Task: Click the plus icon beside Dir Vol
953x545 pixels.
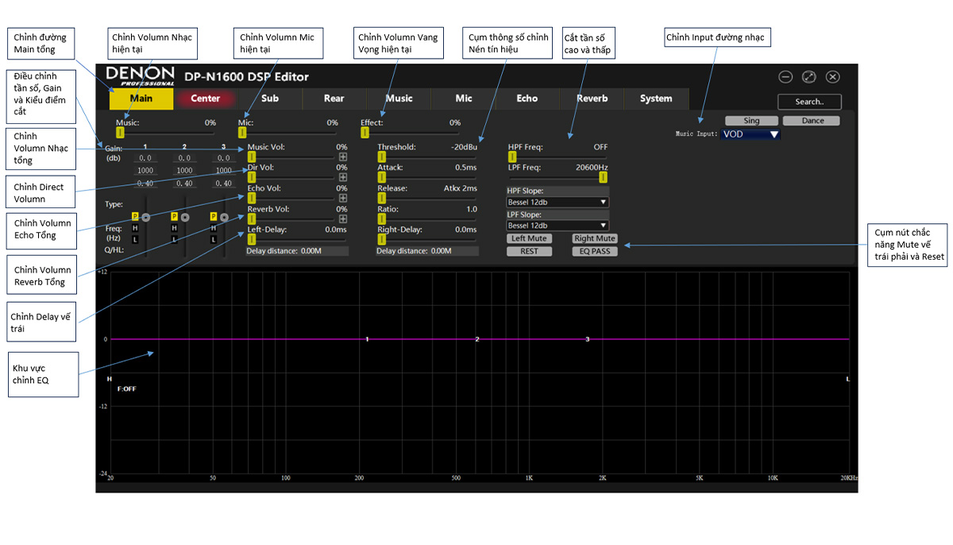Action: pyautogui.click(x=343, y=177)
